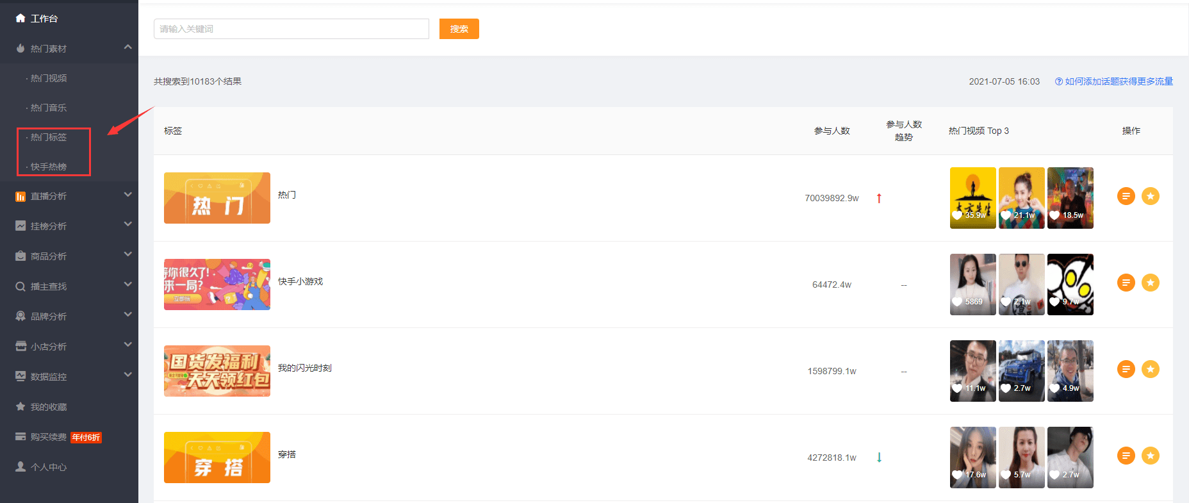Image resolution: width=1189 pixels, height=503 pixels.
Task: Open 热门 top video with 21.1w likes
Action: coord(1022,198)
